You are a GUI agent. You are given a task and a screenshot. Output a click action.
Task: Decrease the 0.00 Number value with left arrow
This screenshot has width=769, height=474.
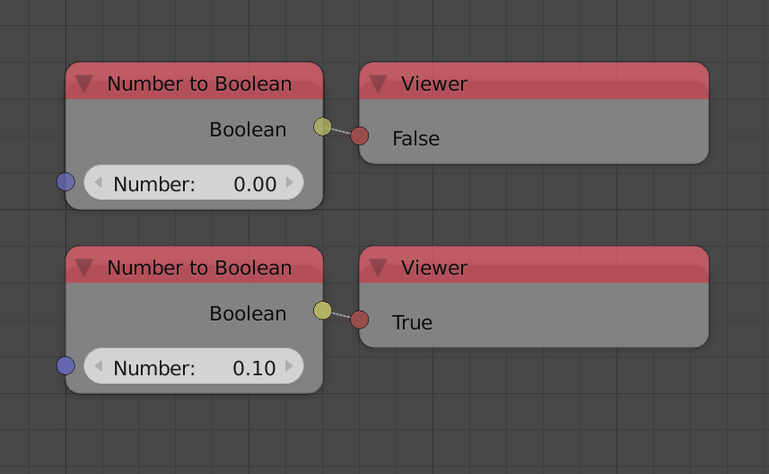[x=98, y=182]
